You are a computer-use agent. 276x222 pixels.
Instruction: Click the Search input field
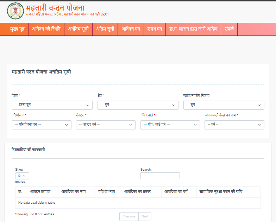pos(160,176)
